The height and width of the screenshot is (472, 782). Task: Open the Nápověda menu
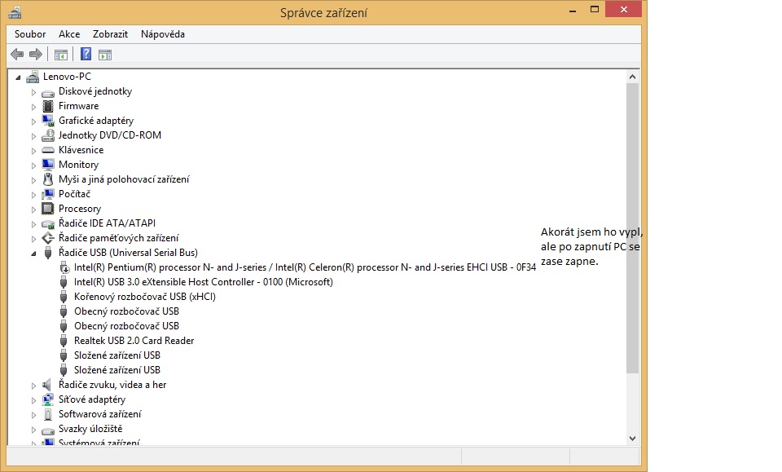[x=163, y=34]
